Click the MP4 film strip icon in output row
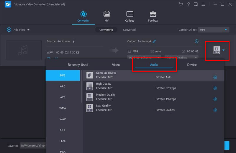This screenshot has height=153, width=236. tap(130, 51)
